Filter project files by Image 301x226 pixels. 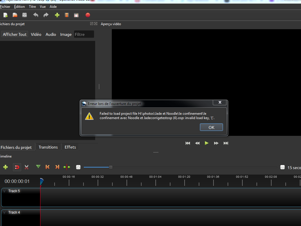coord(66,34)
